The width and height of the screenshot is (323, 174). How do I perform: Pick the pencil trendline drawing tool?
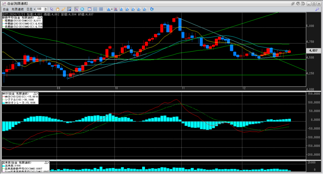tap(63, 9)
